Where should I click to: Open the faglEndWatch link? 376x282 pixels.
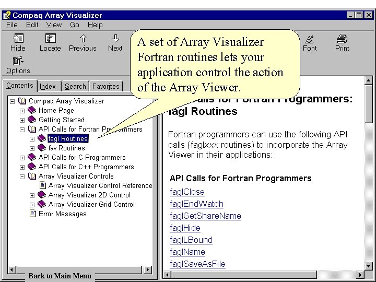click(197, 204)
